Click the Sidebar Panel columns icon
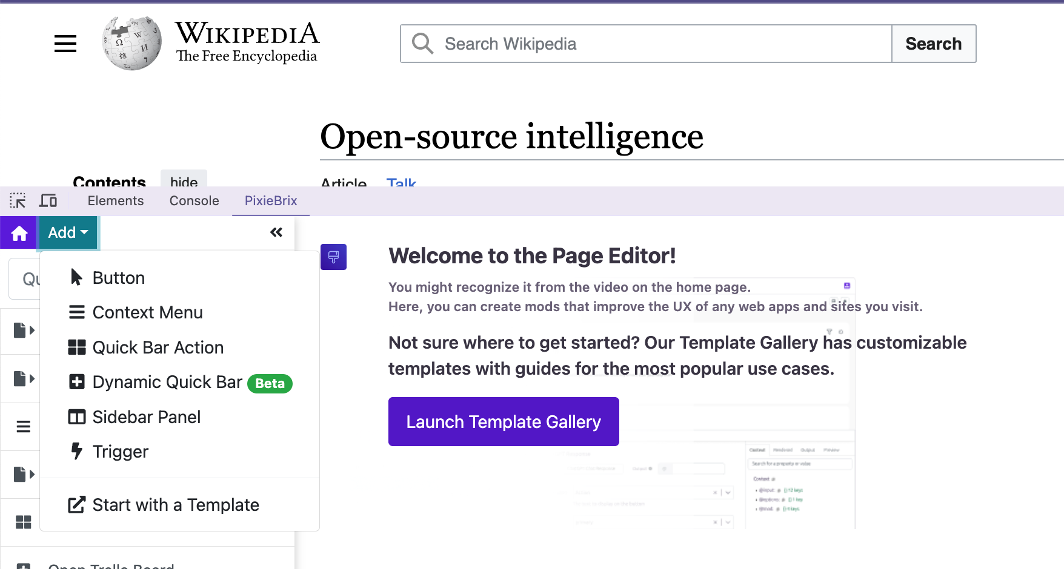This screenshot has width=1064, height=569. click(x=77, y=417)
